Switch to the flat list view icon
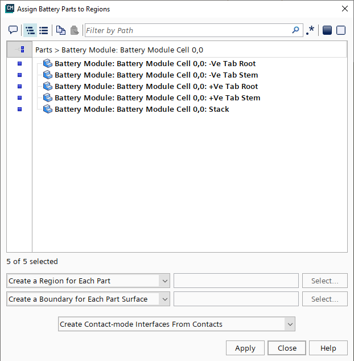 point(43,30)
